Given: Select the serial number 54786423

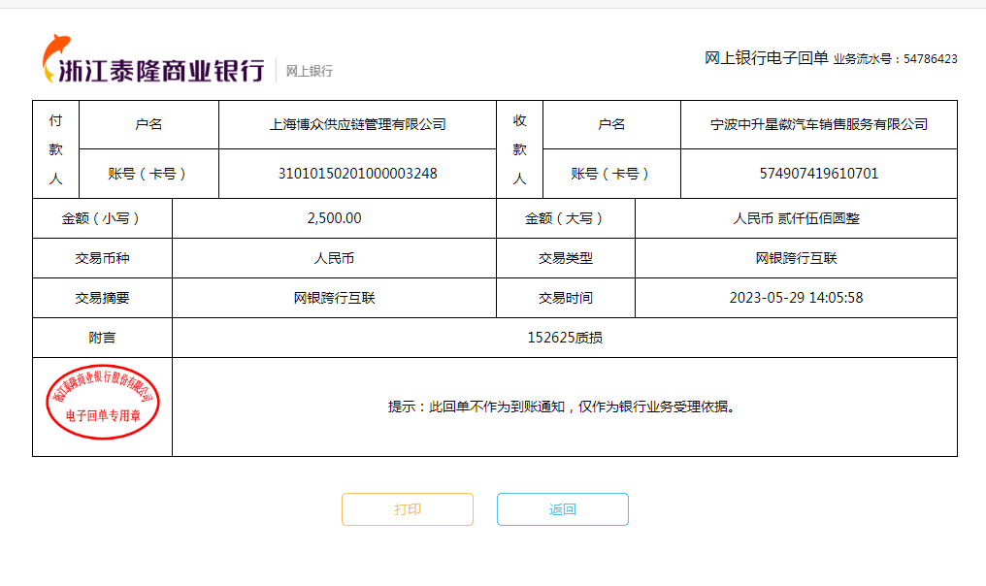Looking at the screenshot, I should [x=930, y=59].
